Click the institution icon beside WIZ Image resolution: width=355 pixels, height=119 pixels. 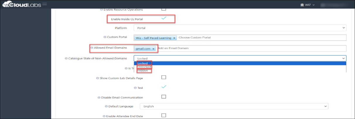tap(302, 5)
